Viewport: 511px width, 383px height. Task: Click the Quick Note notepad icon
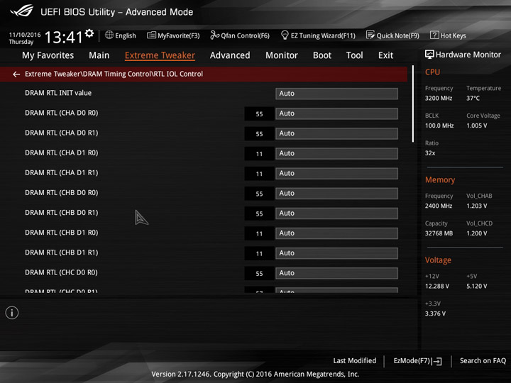(x=370, y=35)
